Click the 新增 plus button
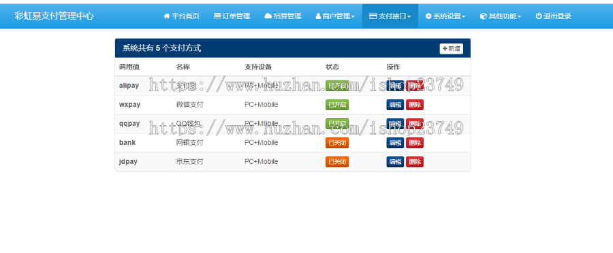 [451, 49]
